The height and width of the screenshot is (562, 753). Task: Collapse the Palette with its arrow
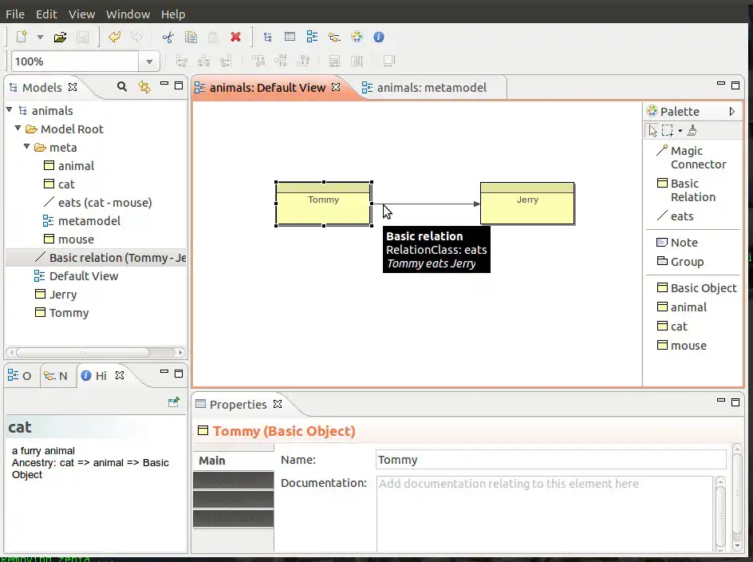click(x=731, y=112)
